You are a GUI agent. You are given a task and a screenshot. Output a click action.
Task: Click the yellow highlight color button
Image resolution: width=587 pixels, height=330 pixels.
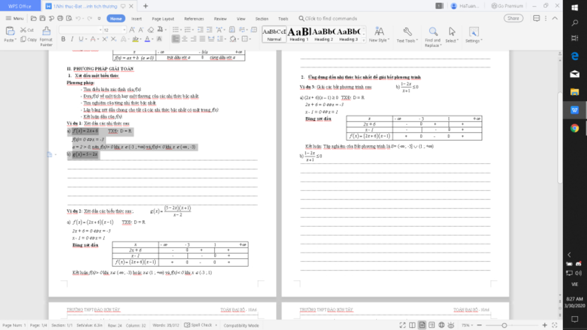point(135,39)
